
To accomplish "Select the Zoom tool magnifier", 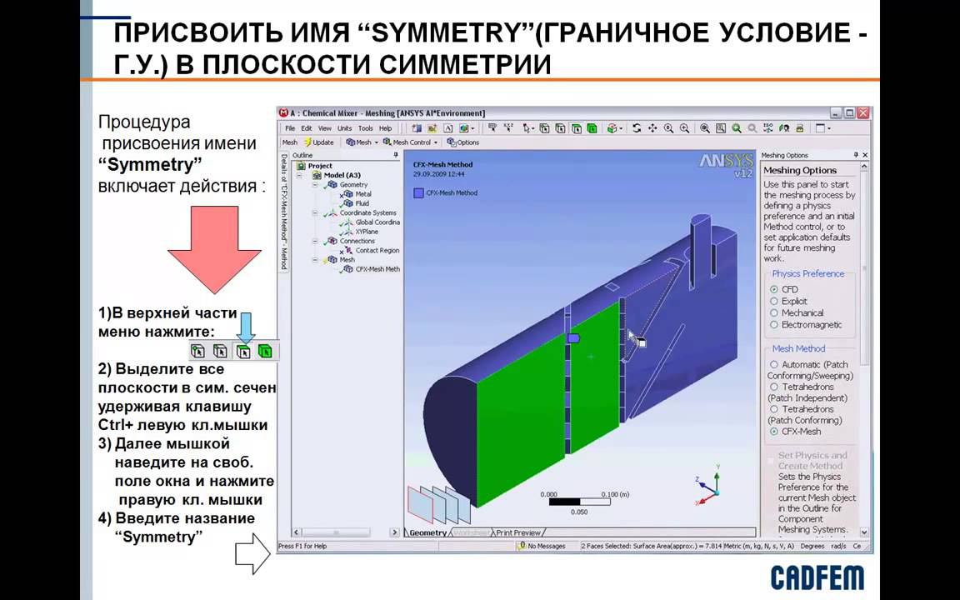I will point(668,128).
